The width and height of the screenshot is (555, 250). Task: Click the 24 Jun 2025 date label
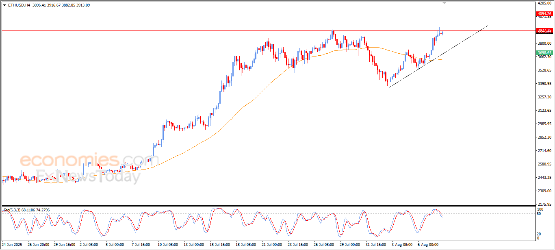coord(12,245)
